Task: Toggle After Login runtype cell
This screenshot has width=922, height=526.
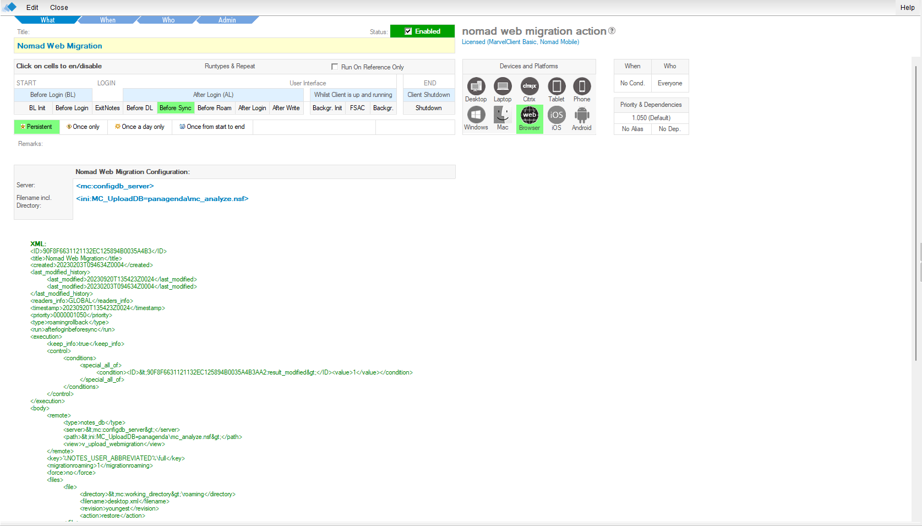Action: point(252,108)
